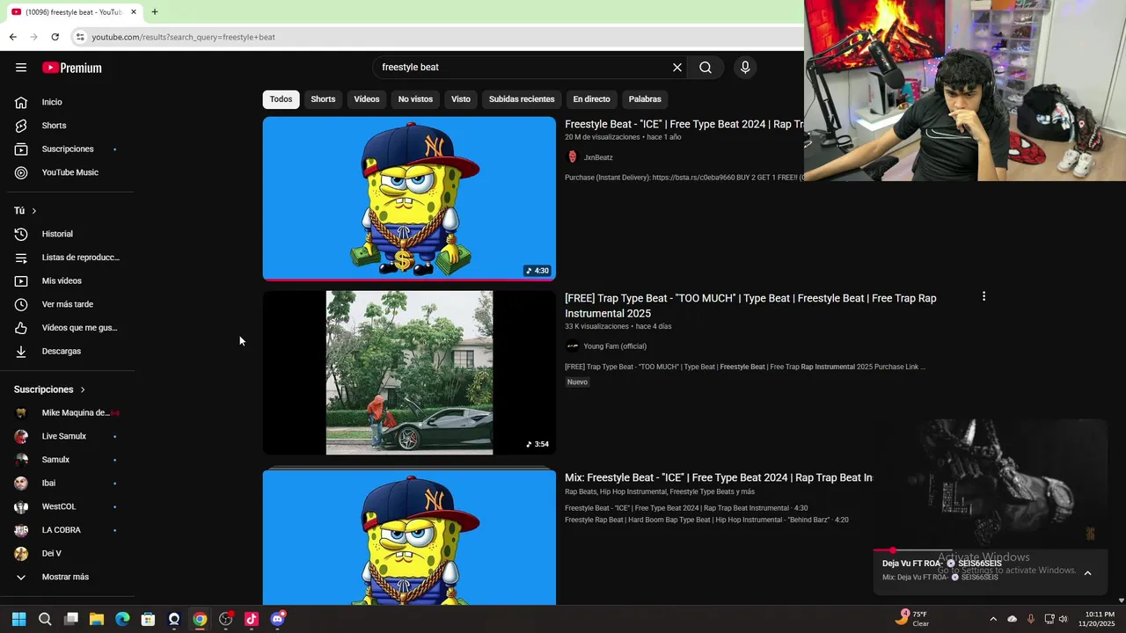Select the Palabras filter chip
The height and width of the screenshot is (633, 1126).
(645, 99)
